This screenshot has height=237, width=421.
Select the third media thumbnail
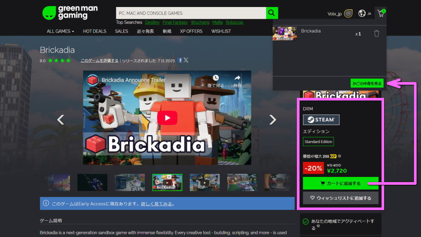[130, 183]
